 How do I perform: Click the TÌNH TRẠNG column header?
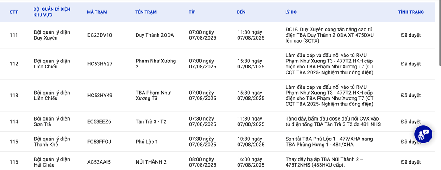click(411, 12)
